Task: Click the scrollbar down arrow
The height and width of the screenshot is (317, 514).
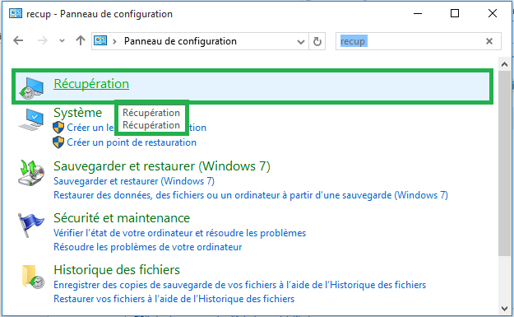Action: [x=504, y=309]
